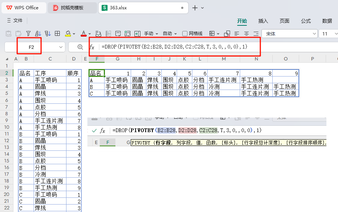
Task: Click the select-all corner triangle
Action: [x=7, y=59]
